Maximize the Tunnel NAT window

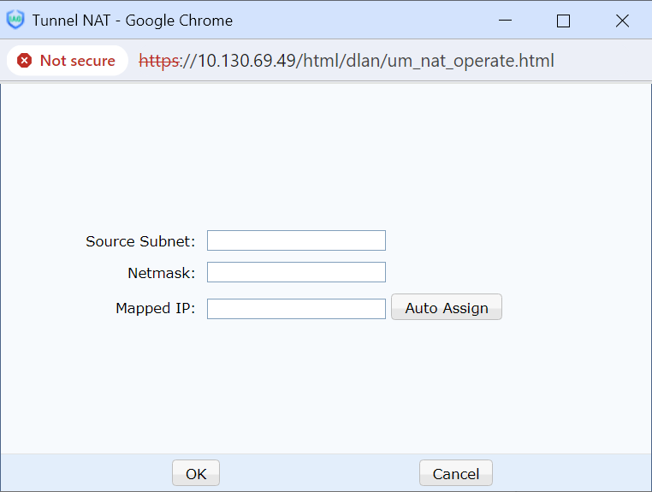click(563, 21)
